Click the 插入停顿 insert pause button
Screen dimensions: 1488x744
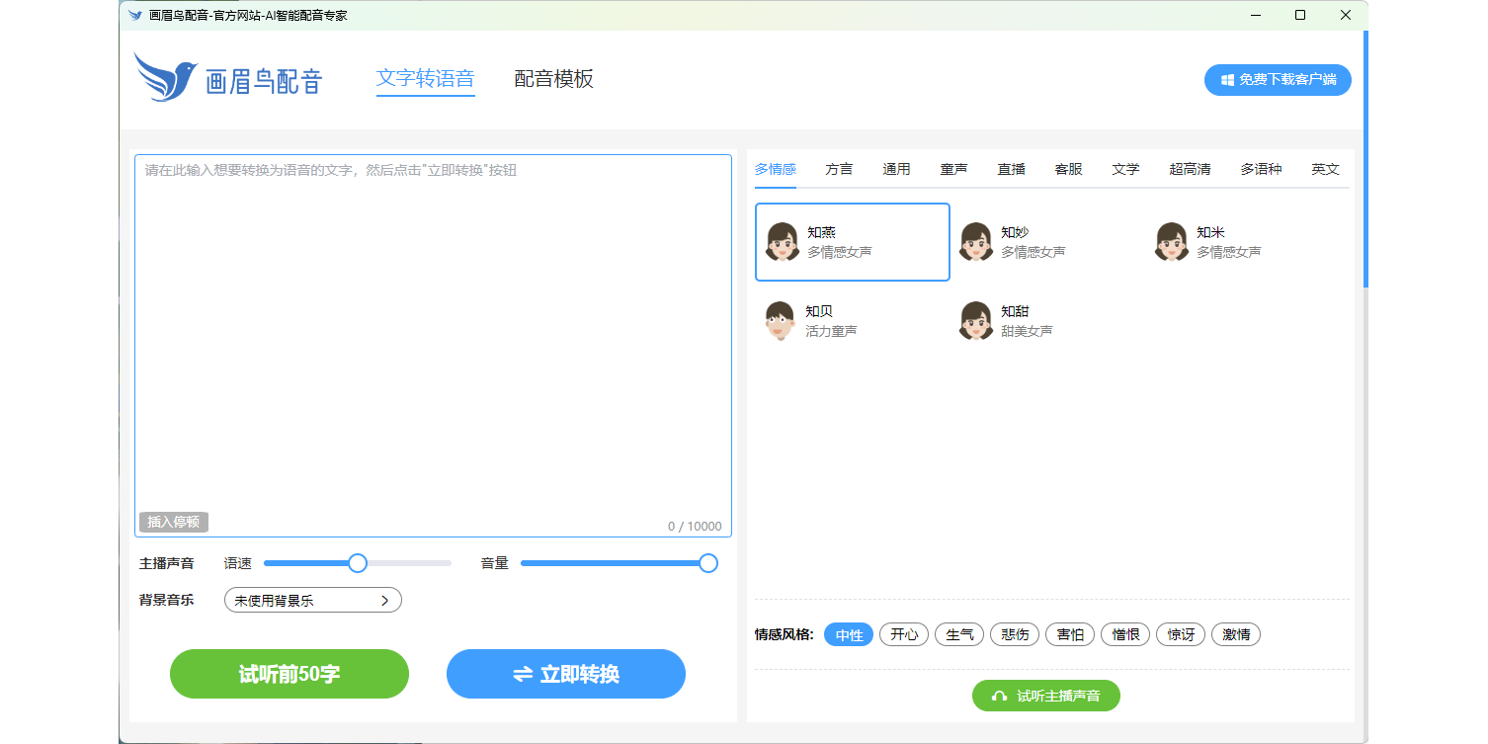pos(174,522)
